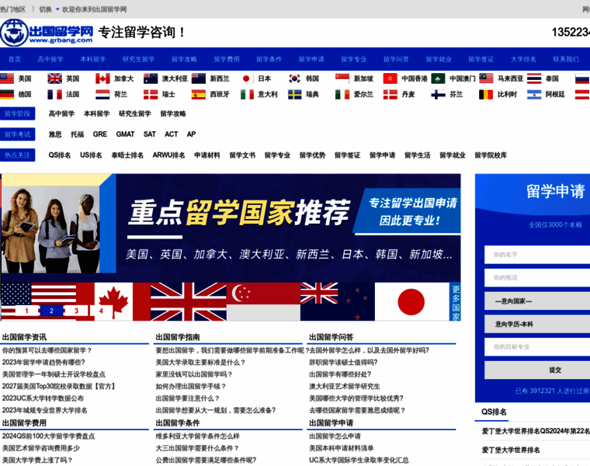The image size is (590, 466).
Task: Open the 留学费用 navigation tab
Action: [227, 59]
